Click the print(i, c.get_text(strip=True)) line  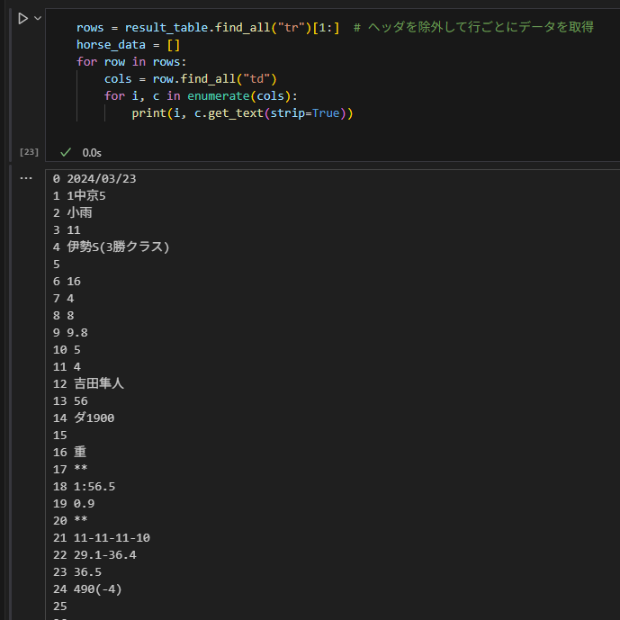[x=242, y=113]
